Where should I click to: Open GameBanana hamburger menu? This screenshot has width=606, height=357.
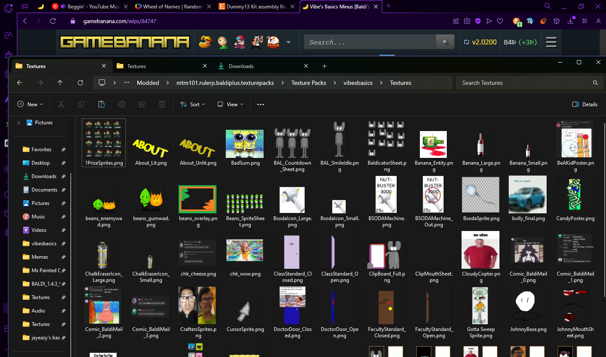(551, 42)
